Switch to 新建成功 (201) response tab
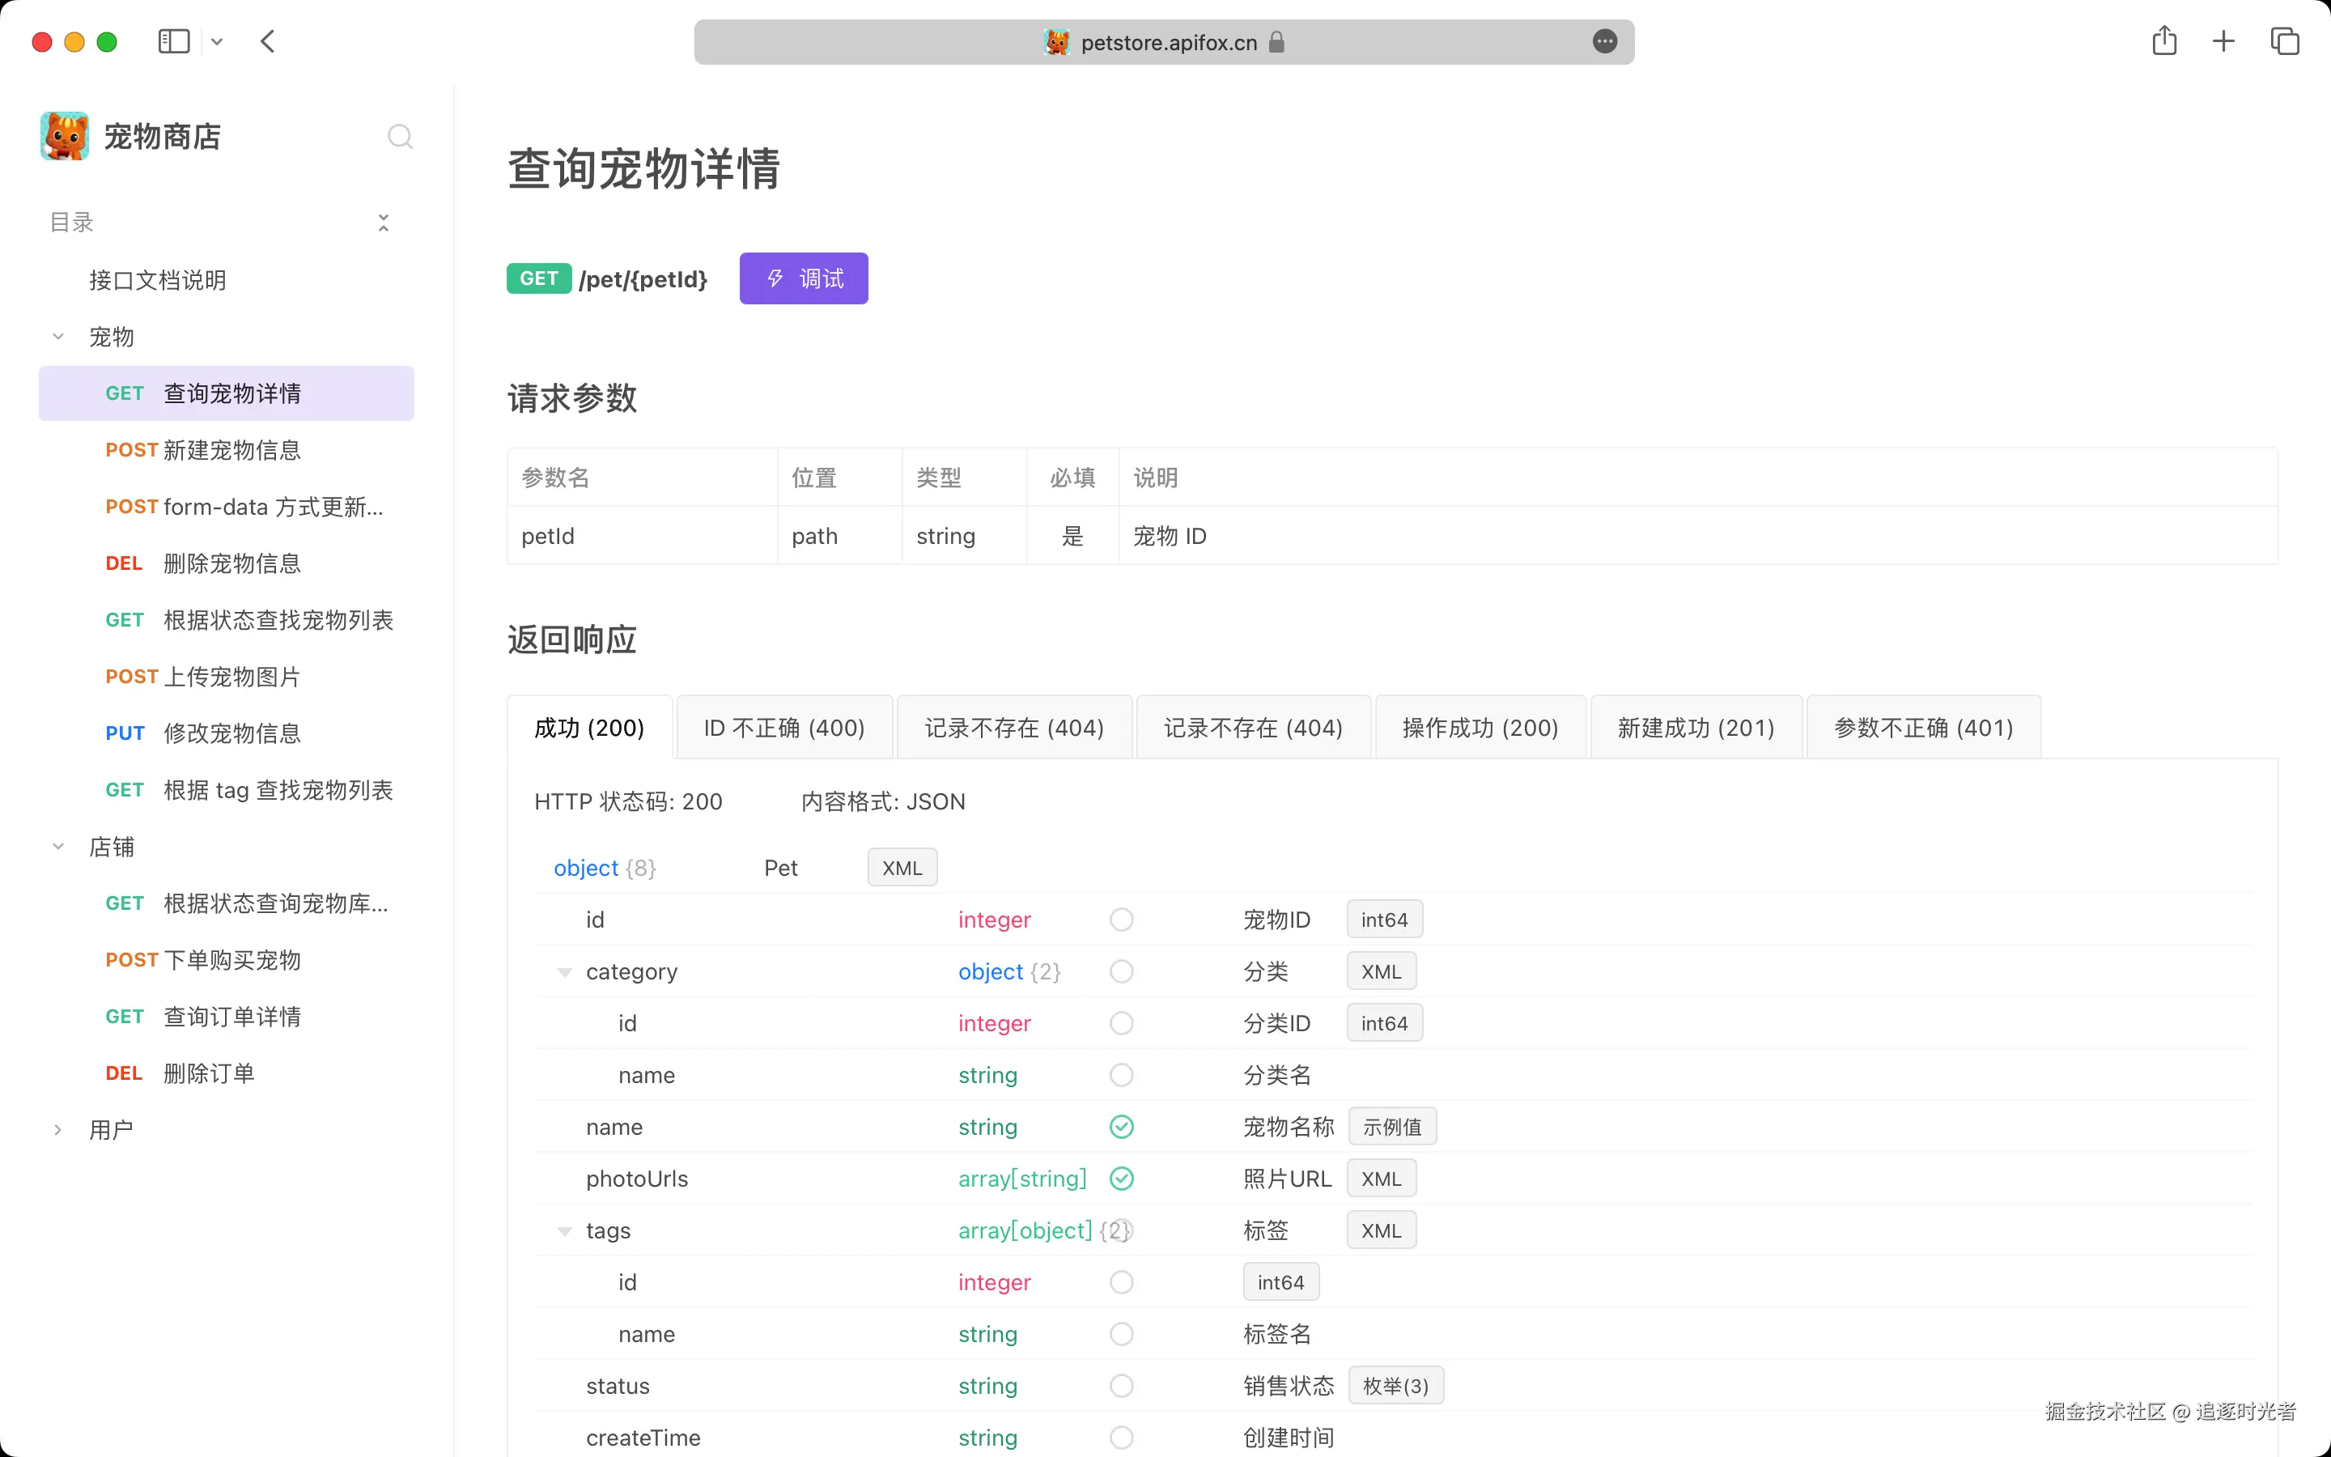Viewport: 2331px width, 1457px height. pyautogui.click(x=1696, y=728)
